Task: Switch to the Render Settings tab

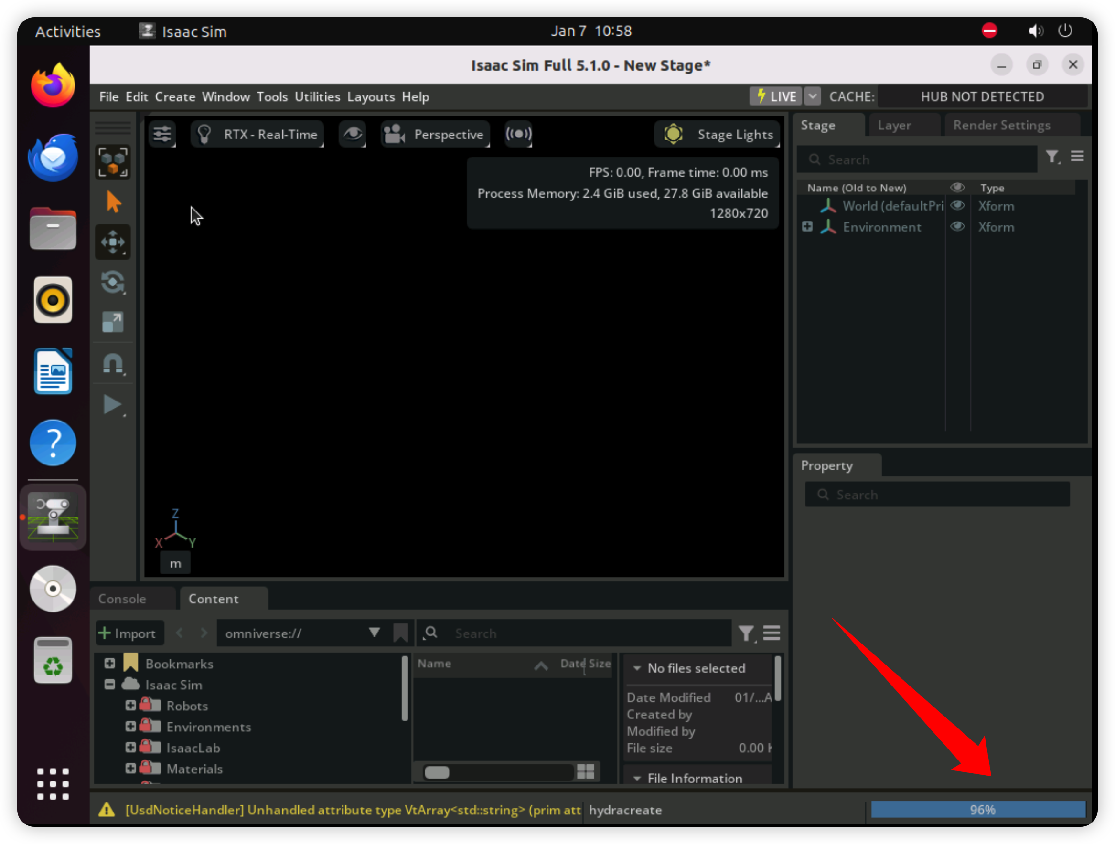Action: pos(1001,126)
